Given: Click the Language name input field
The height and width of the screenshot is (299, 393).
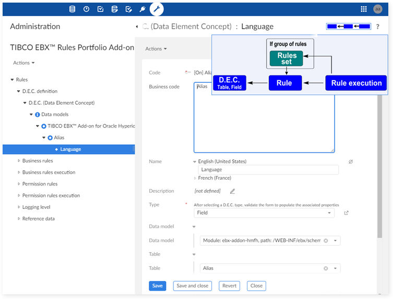Looking at the screenshot, I should pos(268,170).
